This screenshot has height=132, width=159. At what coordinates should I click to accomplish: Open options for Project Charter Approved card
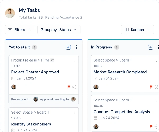(x=74, y=60)
